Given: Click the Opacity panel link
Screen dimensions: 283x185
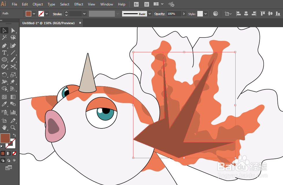Looking at the screenshot, I should pyautogui.click(x=160, y=14).
